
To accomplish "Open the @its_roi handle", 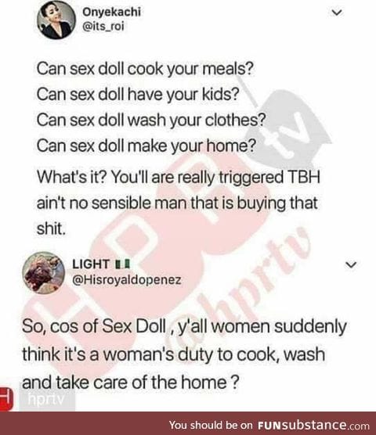I will coord(103,27).
